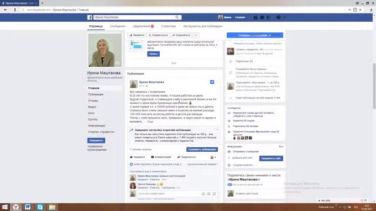Select Отзывы in the left sidebar
376x211 pixels.
pos(93,101)
